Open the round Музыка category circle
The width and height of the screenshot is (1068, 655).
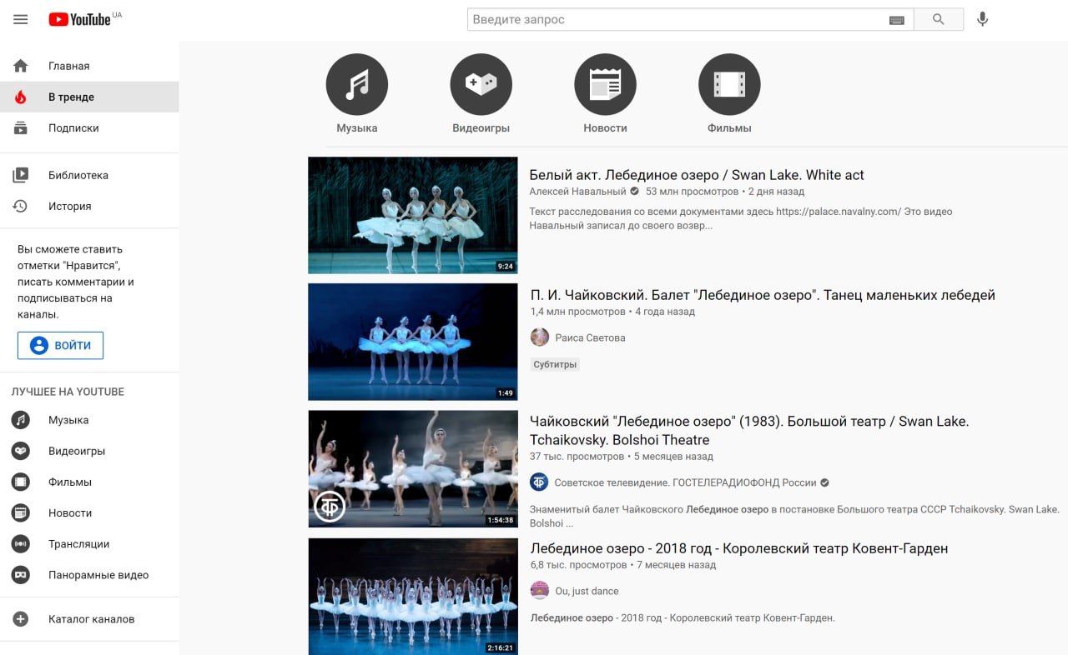[x=357, y=84]
